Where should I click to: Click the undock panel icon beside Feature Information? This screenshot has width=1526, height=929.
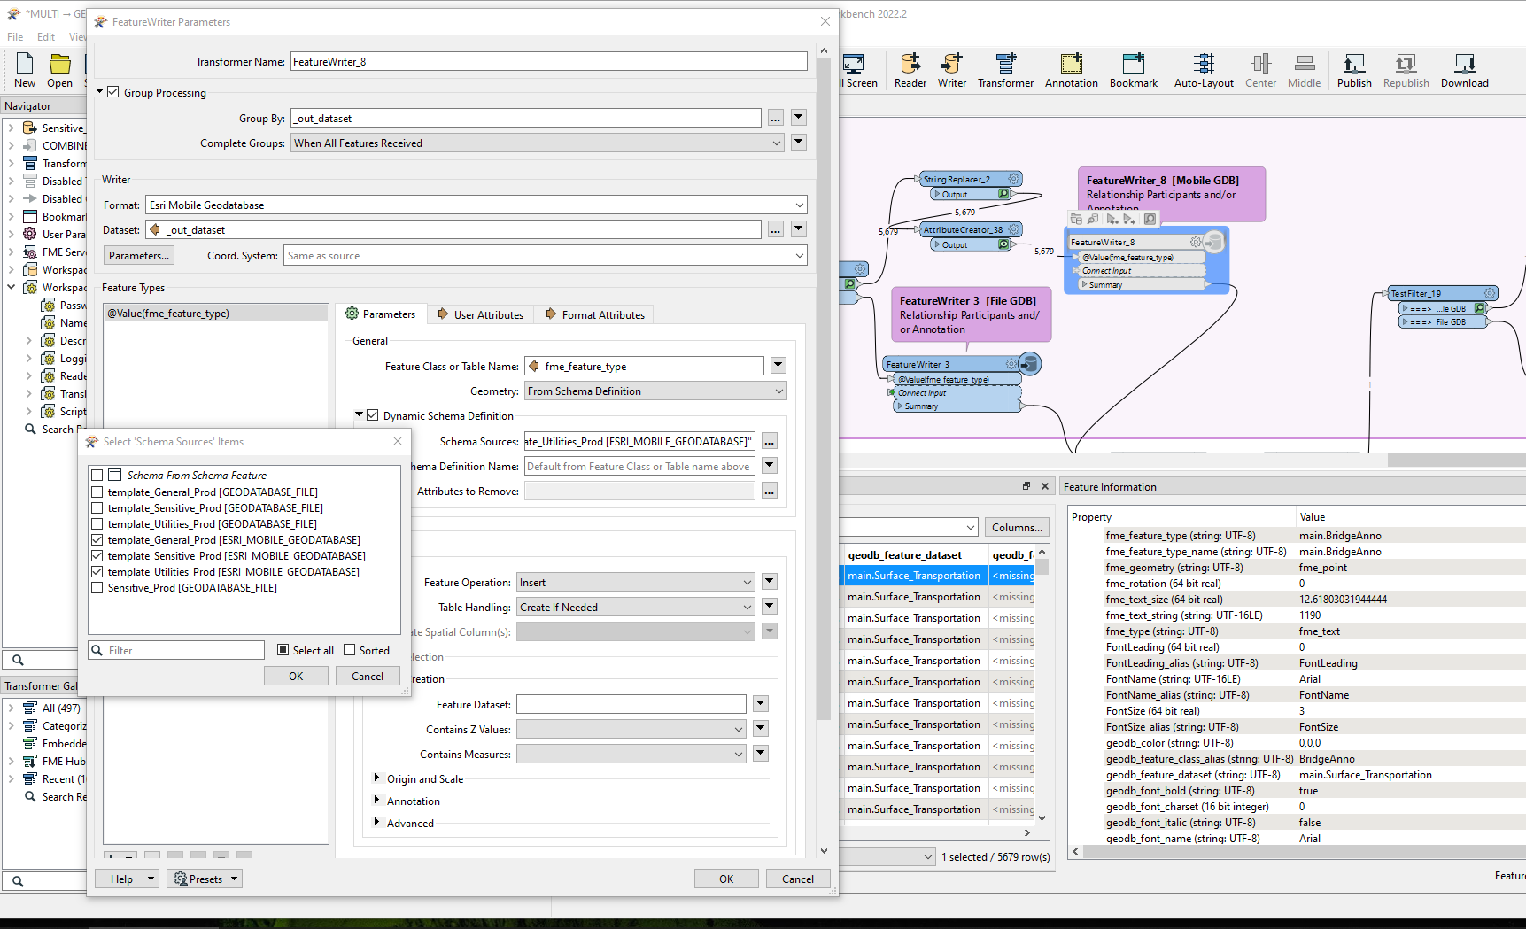coord(1026,486)
